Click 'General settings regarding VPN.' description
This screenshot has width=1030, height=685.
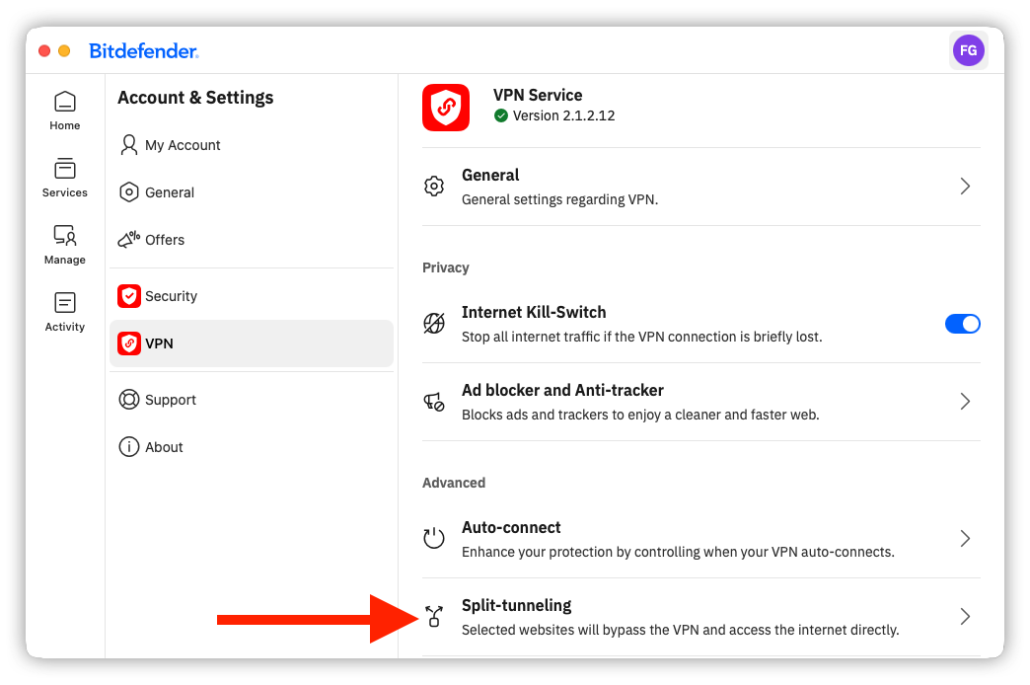click(x=559, y=199)
